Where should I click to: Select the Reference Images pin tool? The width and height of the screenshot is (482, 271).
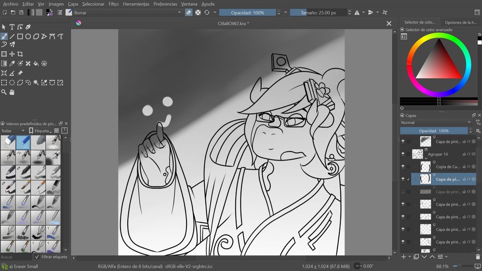click(20, 73)
